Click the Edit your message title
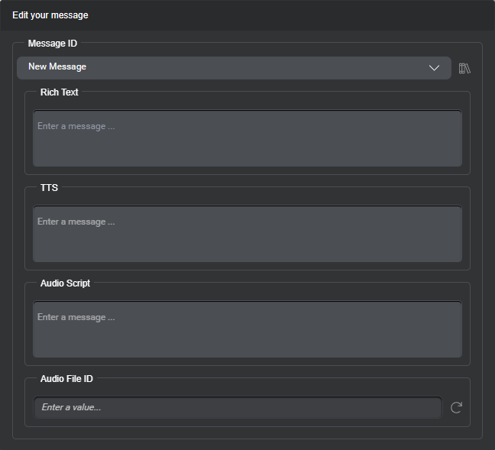This screenshot has width=495, height=450. [50, 15]
